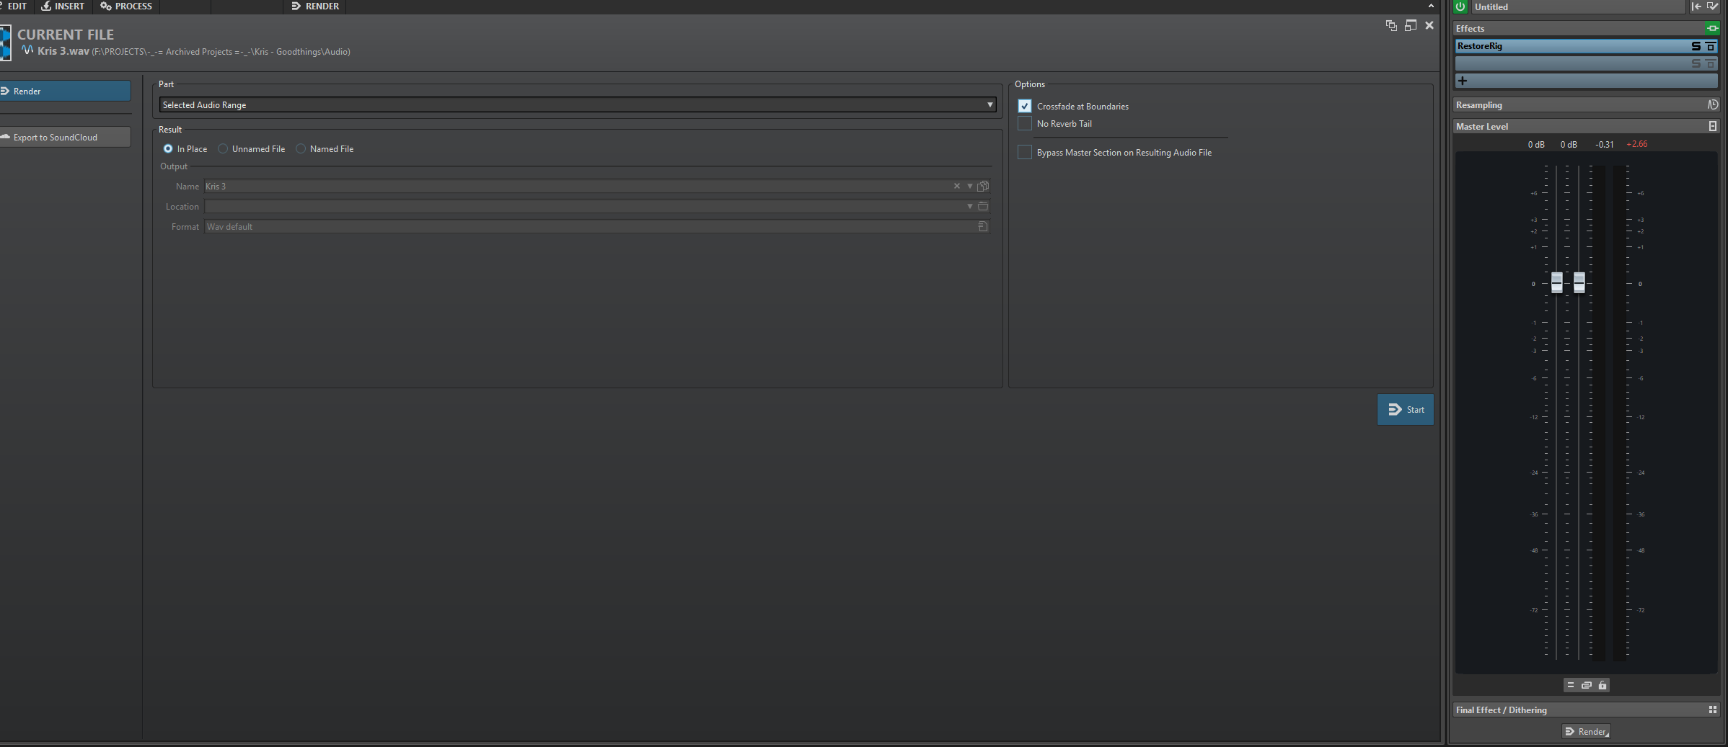1728x747 pixels.
Task: Click the Untitled preset name field
Action: coord(1577,6)
